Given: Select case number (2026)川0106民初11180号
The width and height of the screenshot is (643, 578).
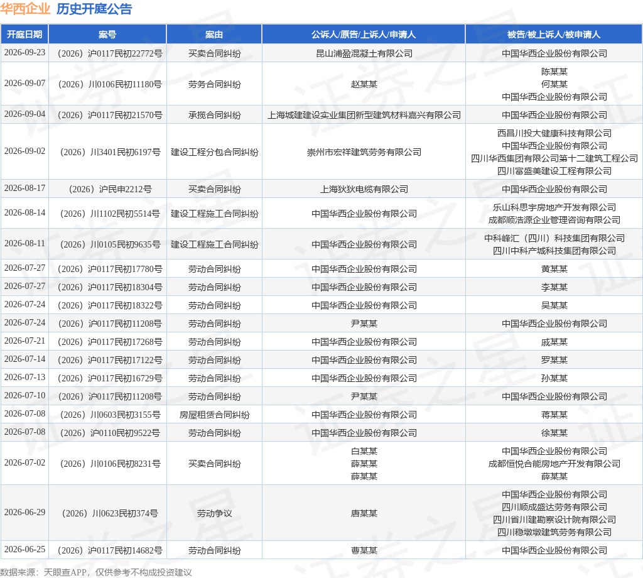Looking at the screenshot, I should click(x=110, y=84).
